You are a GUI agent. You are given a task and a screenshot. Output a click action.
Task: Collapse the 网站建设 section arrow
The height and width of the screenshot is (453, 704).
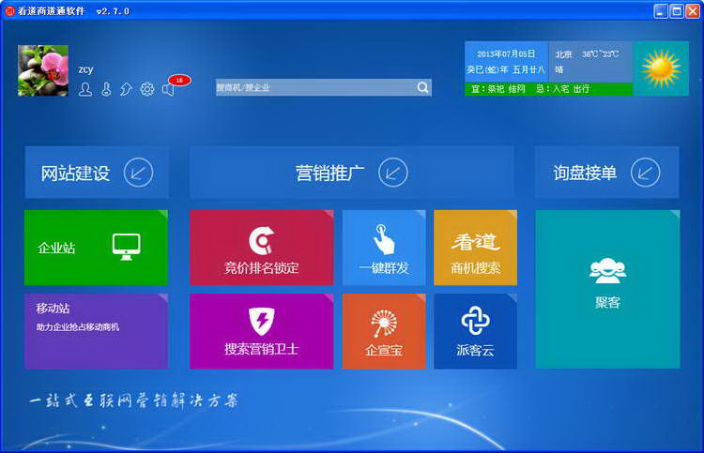138,173
